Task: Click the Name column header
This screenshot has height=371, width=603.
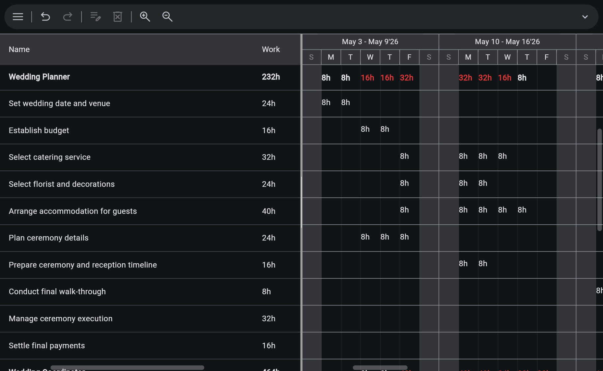Action: point(19,49)
